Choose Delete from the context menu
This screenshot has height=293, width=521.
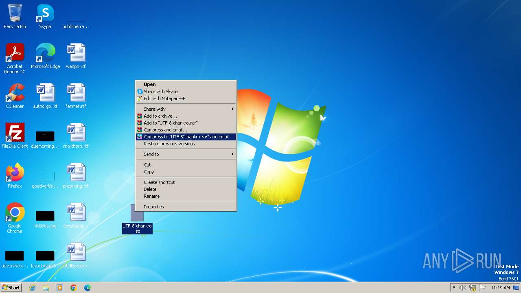(x=186, y=189)
